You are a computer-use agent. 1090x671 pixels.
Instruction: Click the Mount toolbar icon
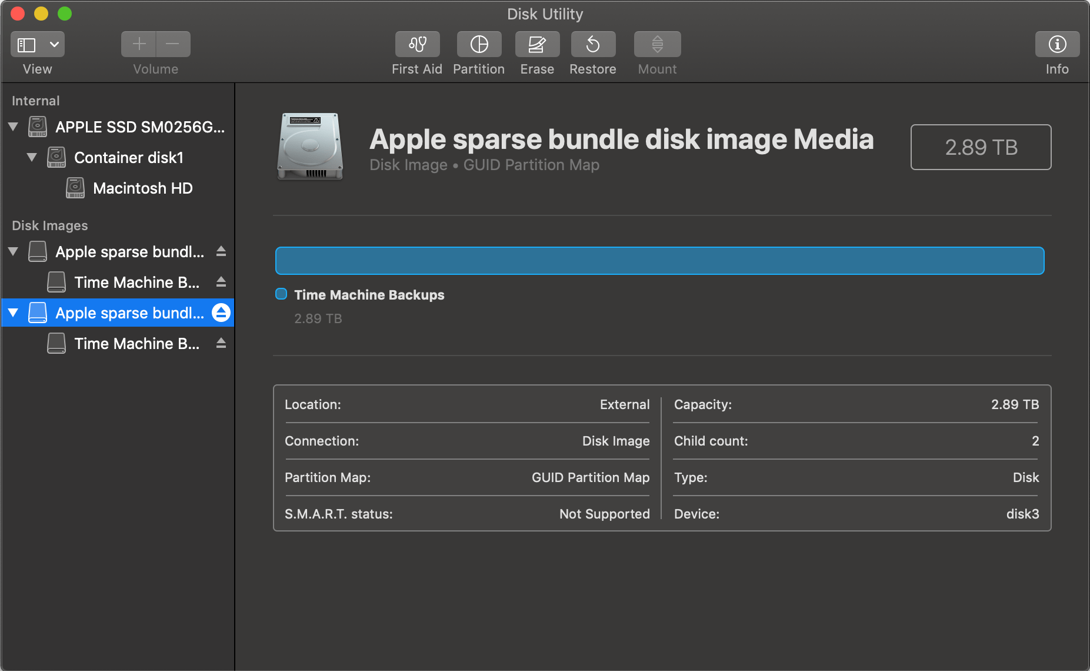click(x=656, y=44)
